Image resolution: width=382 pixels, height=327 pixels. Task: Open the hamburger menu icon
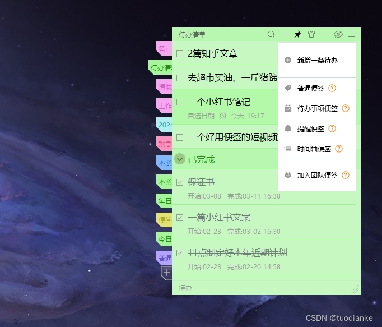point(351,34)
